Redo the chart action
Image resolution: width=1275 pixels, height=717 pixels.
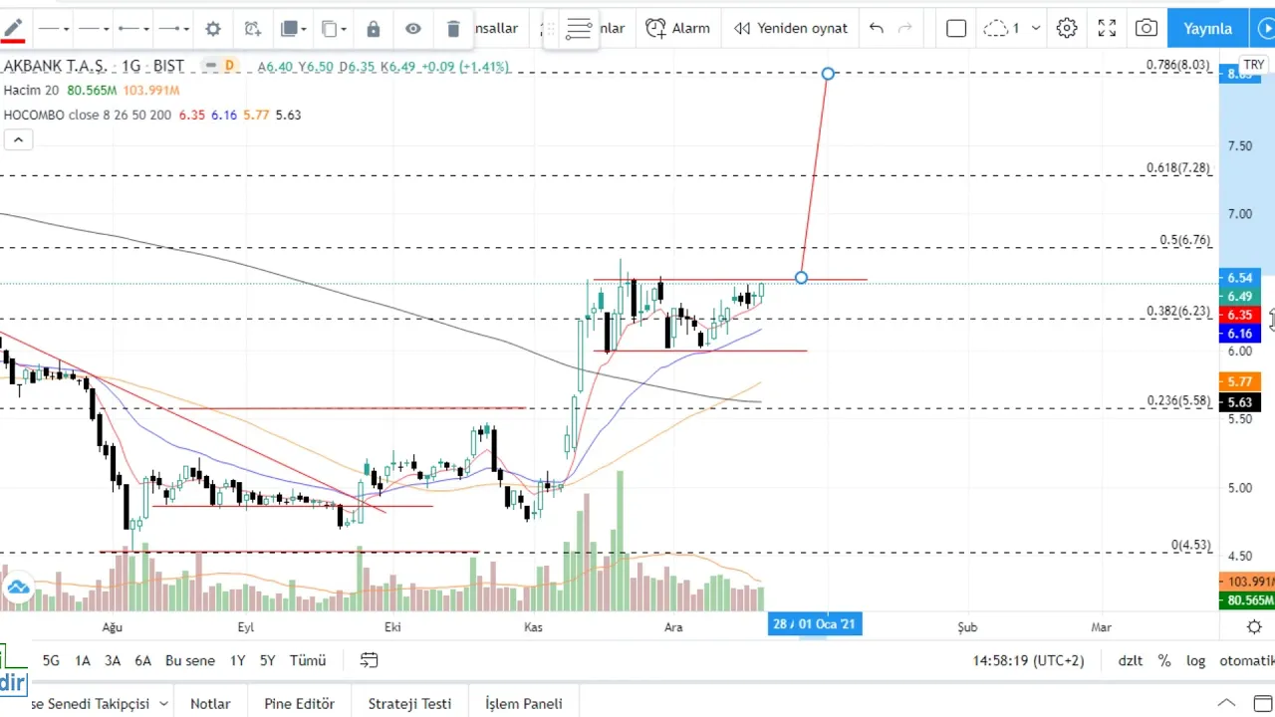(x=905, y=28)
